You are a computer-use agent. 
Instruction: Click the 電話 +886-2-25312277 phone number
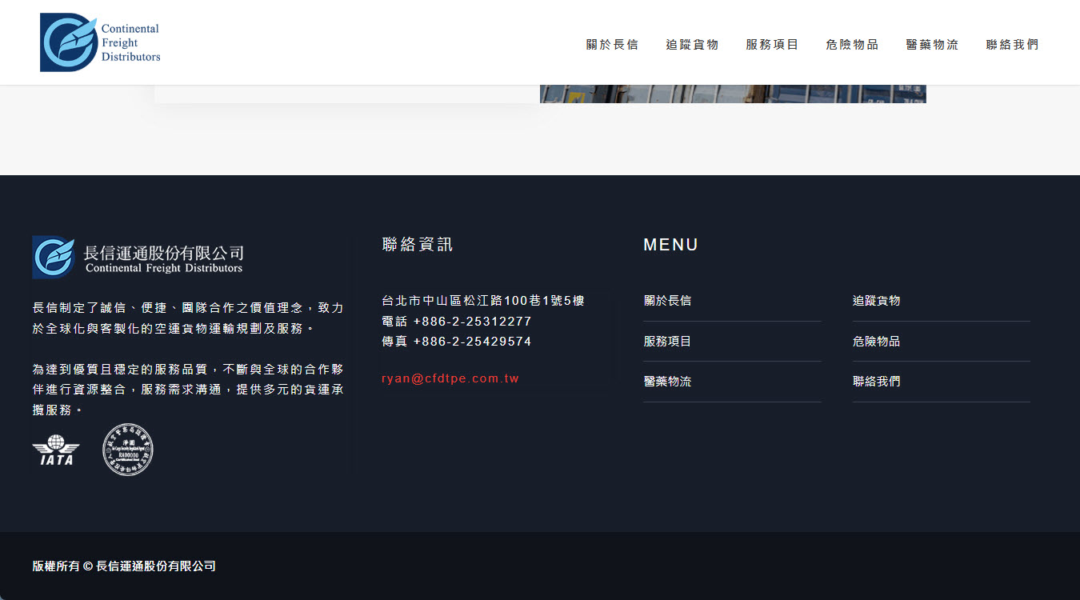tap(457, 322)
